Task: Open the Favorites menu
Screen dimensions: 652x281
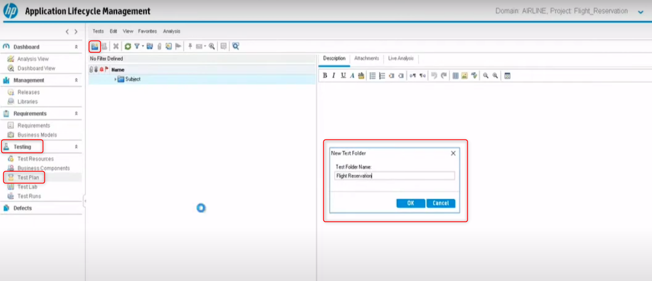Action: pyautogui.click(x=147, y=31)
